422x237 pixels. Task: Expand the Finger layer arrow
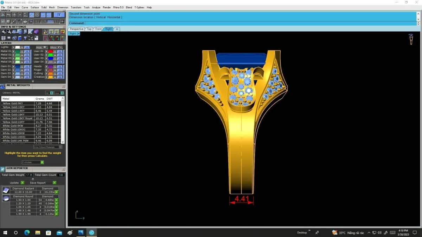pos(46,70)
